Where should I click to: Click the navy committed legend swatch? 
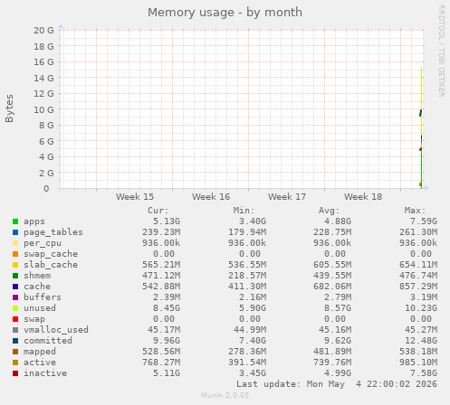pos(15,341)
